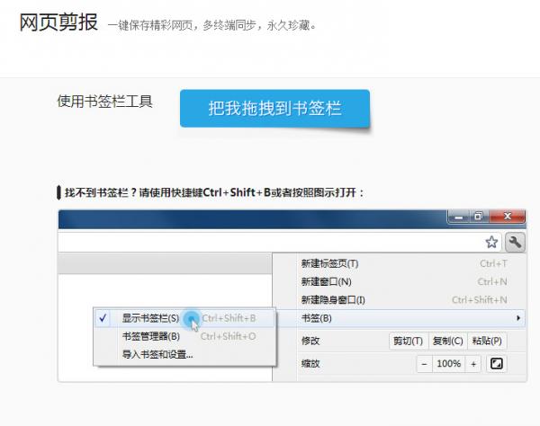This screenshot has height=426, width=540.
Task: Minimize the window in the illustration
Action: pyautogui.click(x=458, y=217)
